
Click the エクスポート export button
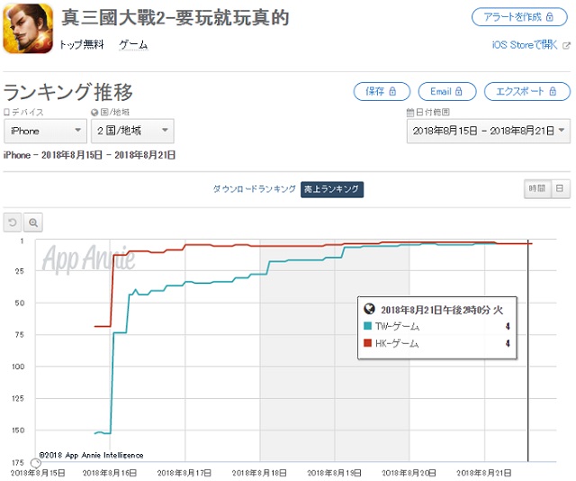(x=526, y=91)
